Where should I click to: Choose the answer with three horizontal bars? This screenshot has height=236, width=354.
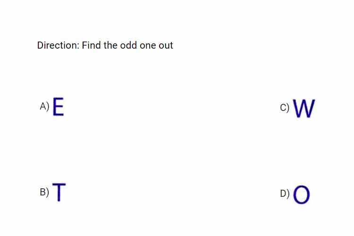58,107
